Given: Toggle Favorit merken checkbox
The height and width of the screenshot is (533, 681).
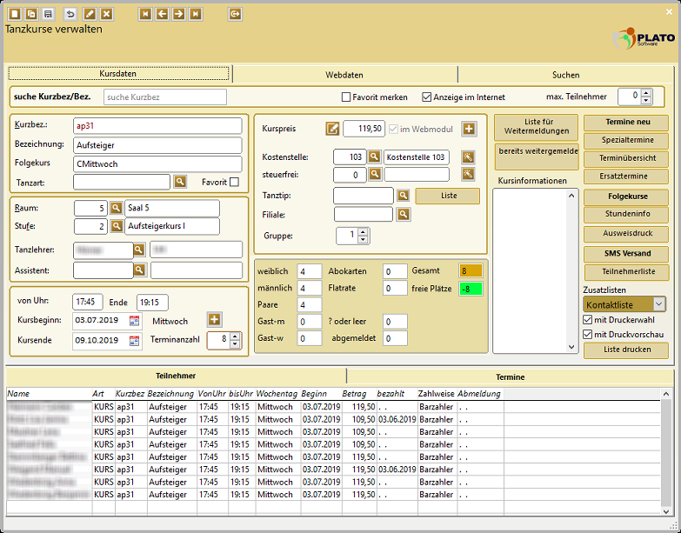Looking at the screenshot, I should pos(346,97).
